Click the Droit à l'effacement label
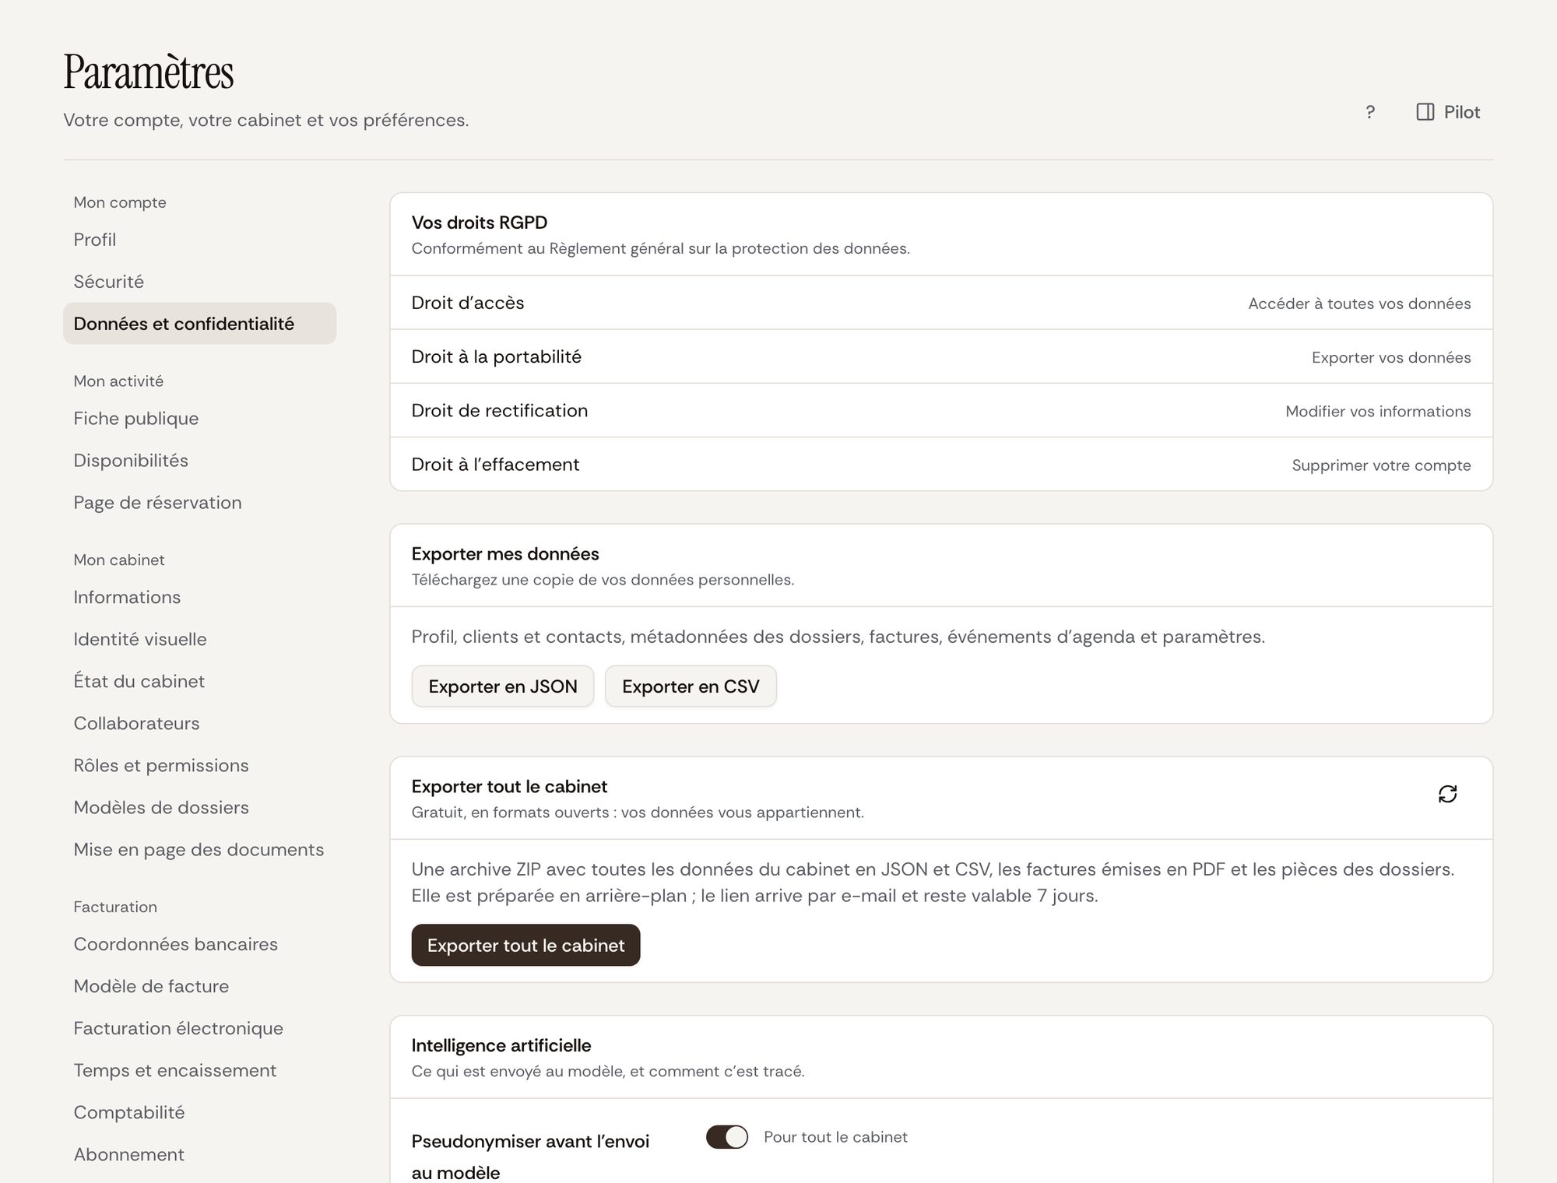The image size is (1557, 1183). 495,465
